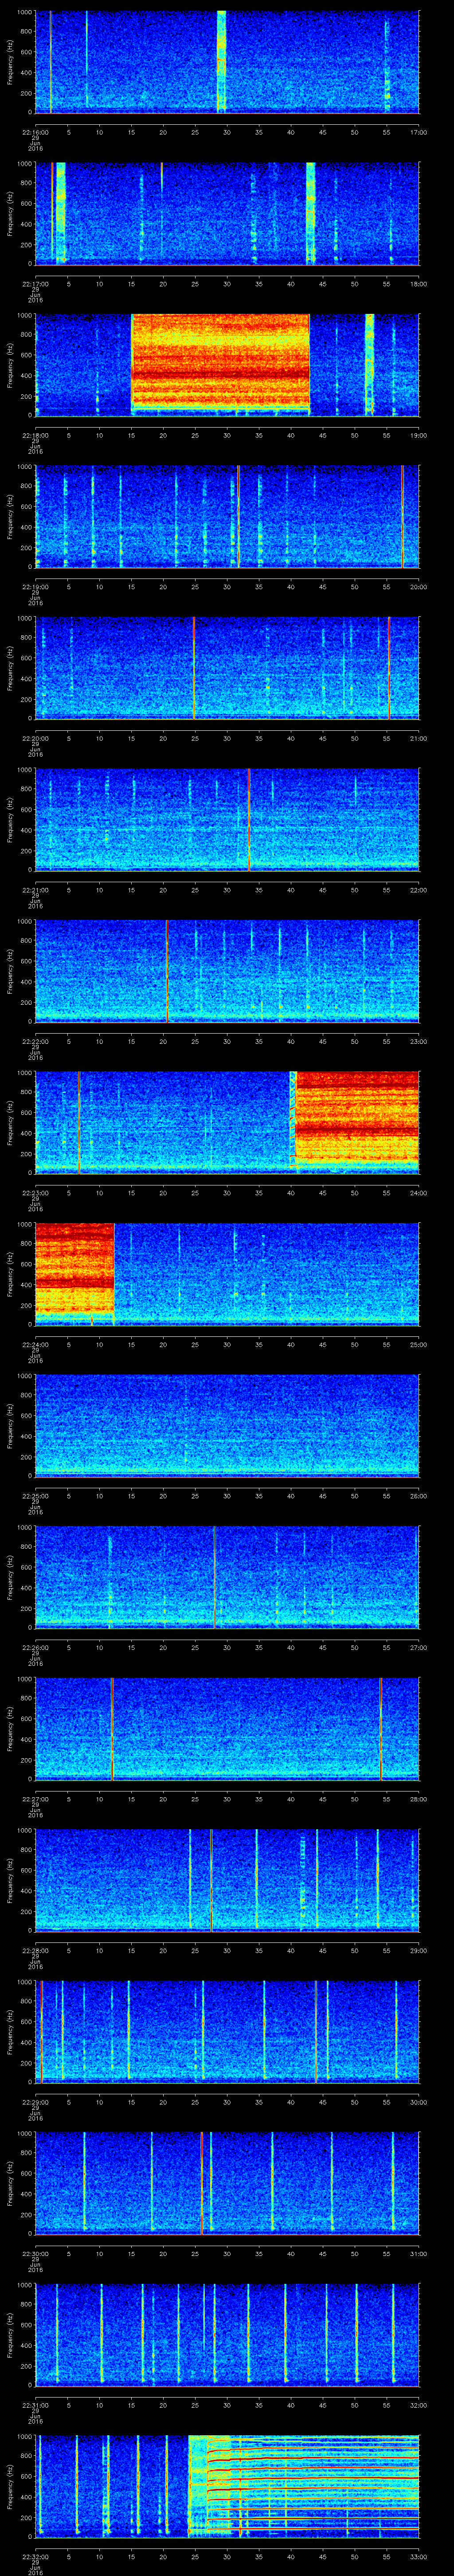Click the 22:27:00 start time label
Viewport: 454px width, 2576px height.
point(35,1798)
